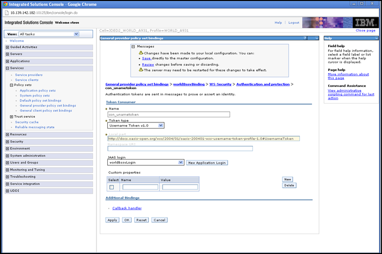382x254 pixels.
Task: Click the custom property Value field
Action: pos(180,187)
